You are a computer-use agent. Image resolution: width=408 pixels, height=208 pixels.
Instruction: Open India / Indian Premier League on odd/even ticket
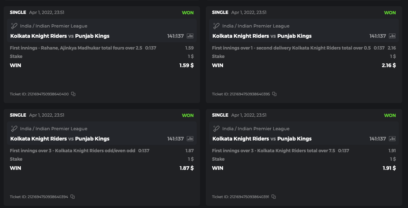[53, 129]
